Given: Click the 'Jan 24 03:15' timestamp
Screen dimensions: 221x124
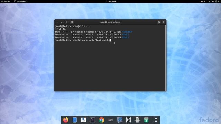Looking at the screenshot, I should coord(112,32).
